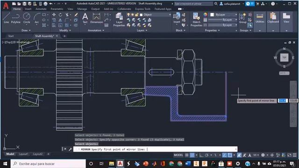Click the Rotate tool

coord(60,14)
